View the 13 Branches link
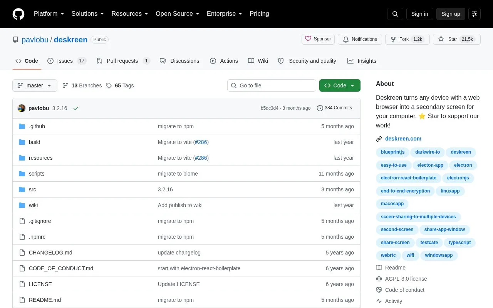 pyautogui.click(x=82, y=85)
